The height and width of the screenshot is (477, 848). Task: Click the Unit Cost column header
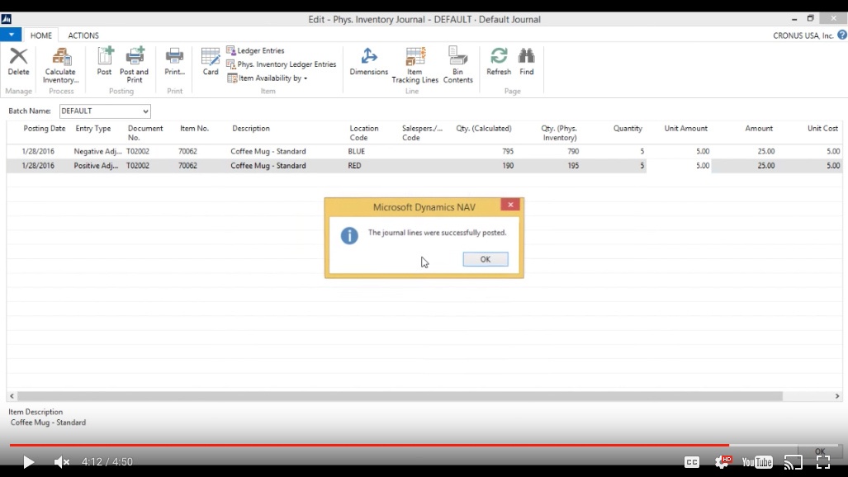click(822, 129)
